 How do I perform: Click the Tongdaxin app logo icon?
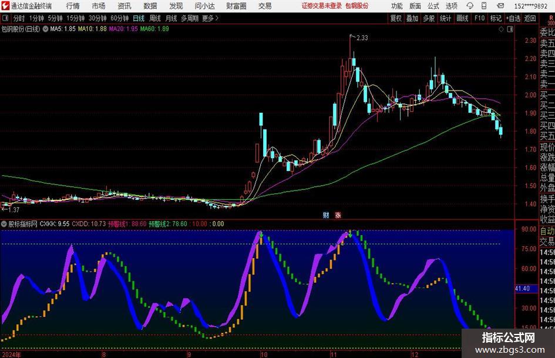tap(5, 6)
